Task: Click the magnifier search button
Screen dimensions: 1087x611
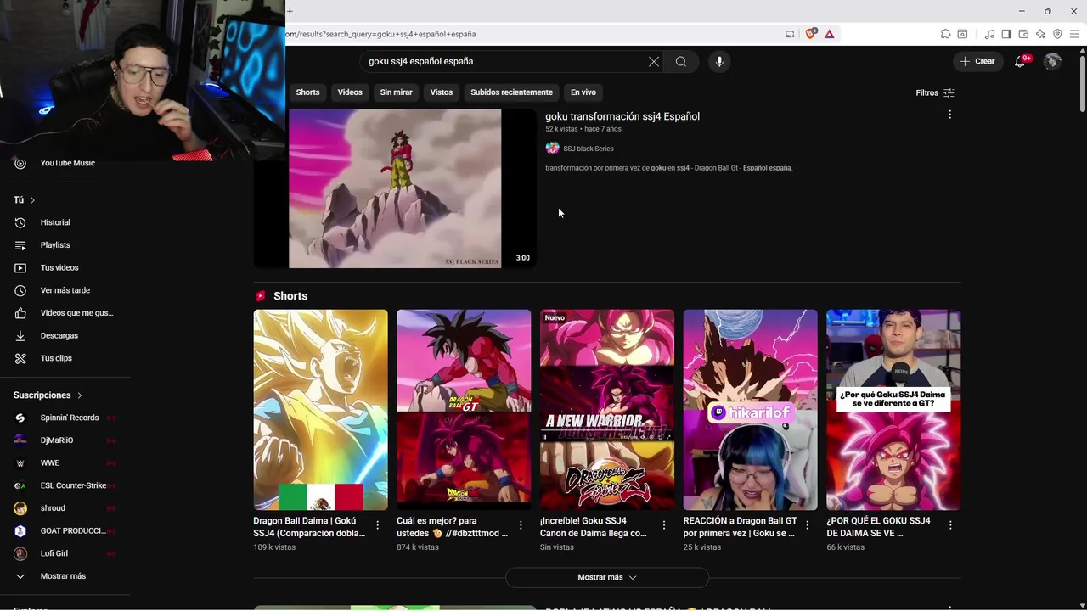Action: click(681, 61)
